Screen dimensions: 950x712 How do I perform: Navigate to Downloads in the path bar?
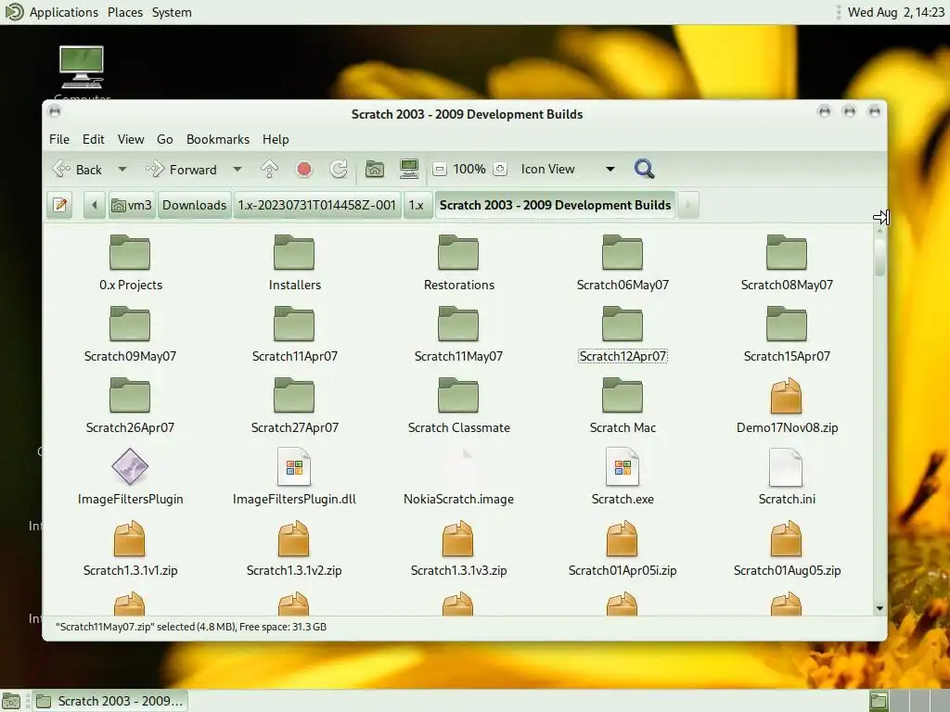(195, 205)
